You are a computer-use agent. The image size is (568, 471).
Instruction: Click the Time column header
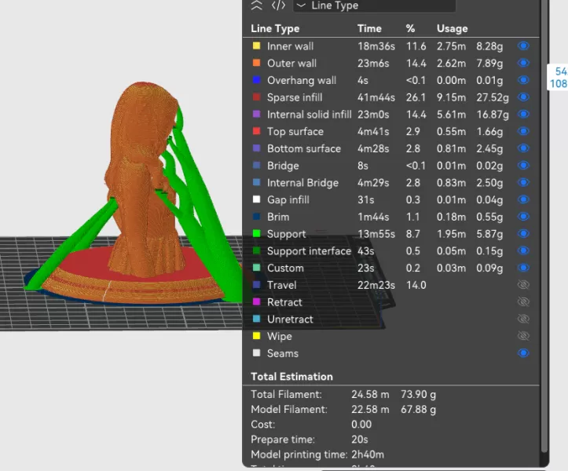pyautogui.click(x=369, y=28)
